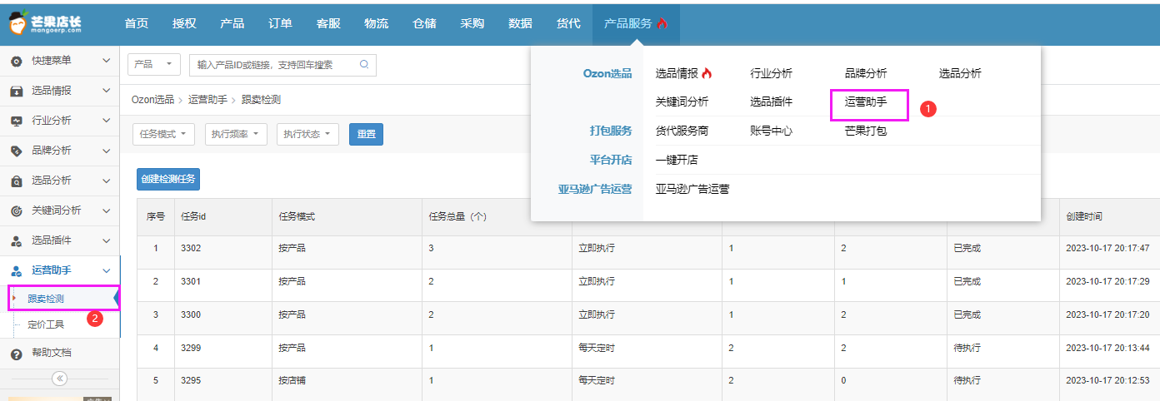1160x401 pixels.
Task: Open the 货代 top menu
Action: click(568, 23)
